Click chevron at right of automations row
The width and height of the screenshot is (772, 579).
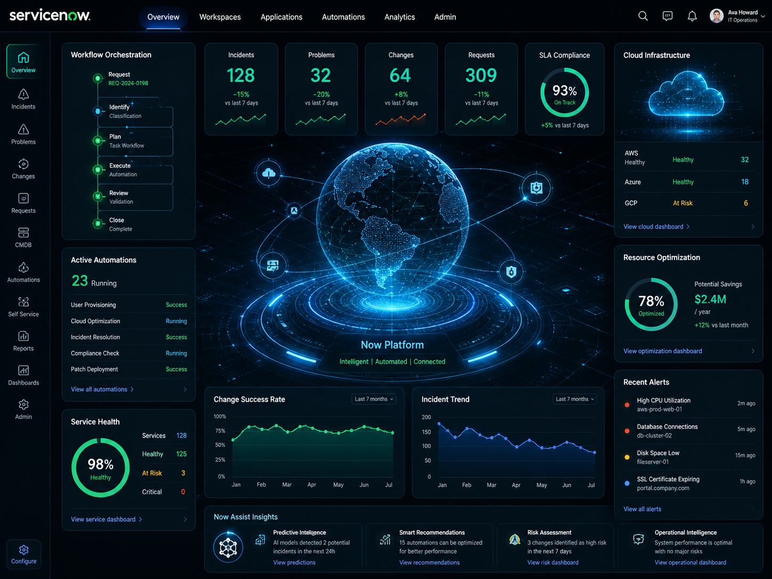(x=185, y=389)
